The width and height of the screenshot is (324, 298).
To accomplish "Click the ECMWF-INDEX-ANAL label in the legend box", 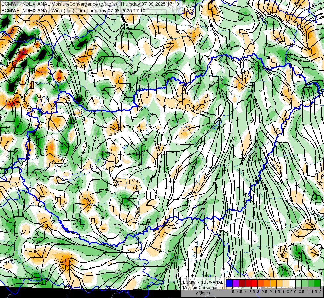I will tap(203, 282).
